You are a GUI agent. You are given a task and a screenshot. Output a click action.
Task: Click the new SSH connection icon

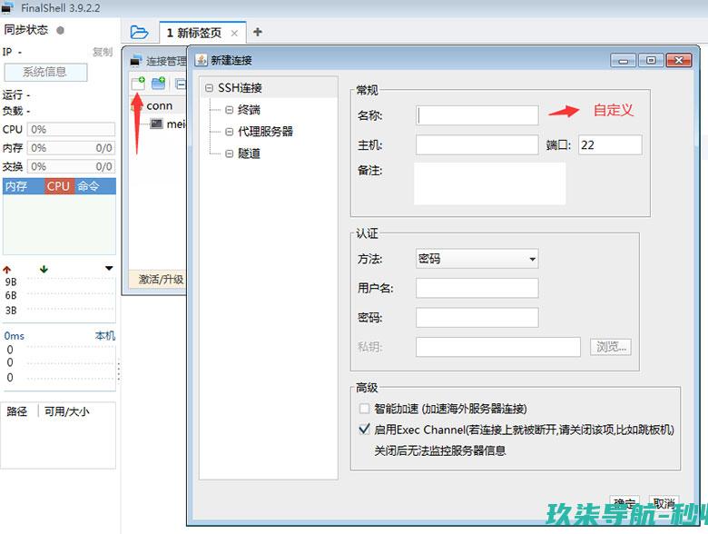click(x=138, y=84)
